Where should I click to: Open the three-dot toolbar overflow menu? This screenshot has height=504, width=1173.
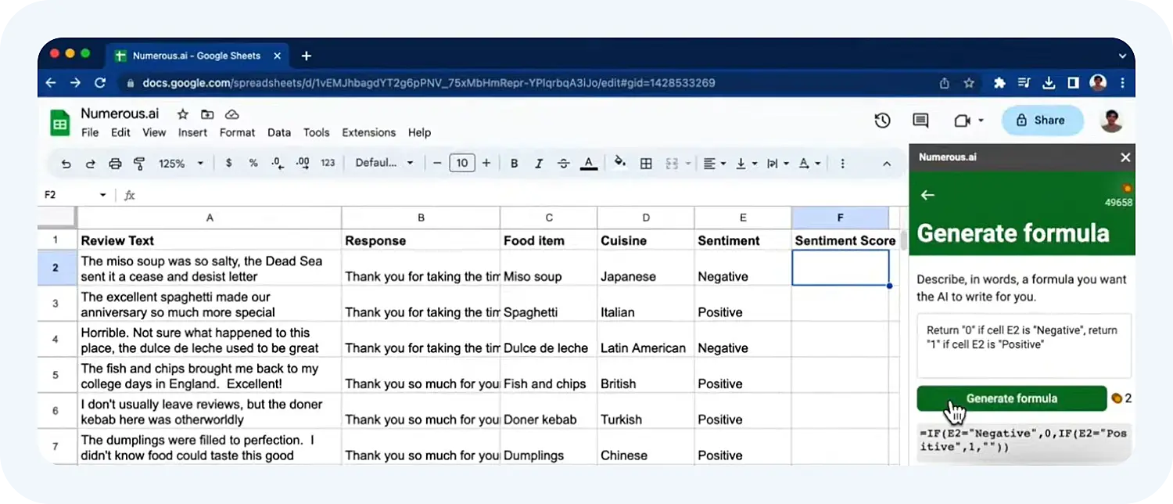pos(842,164)
